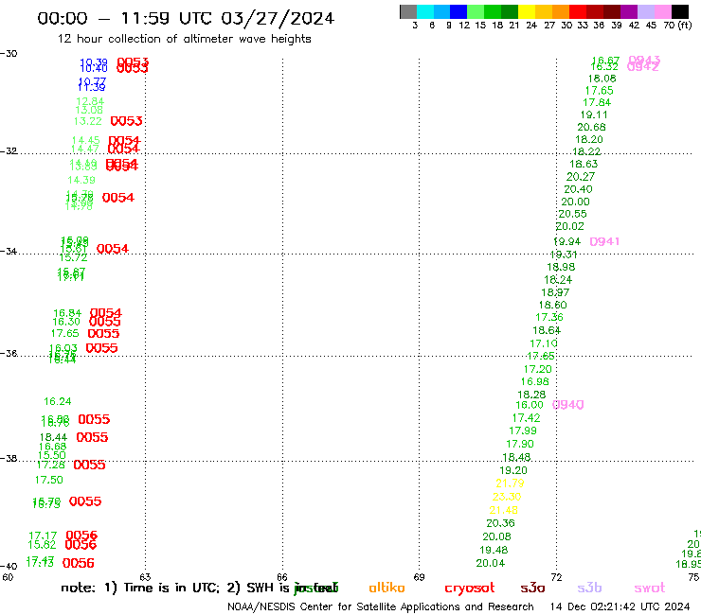Click the cyan legend color swatch
This screenshot has width=701, height=615.
click(x=425, y=11)
